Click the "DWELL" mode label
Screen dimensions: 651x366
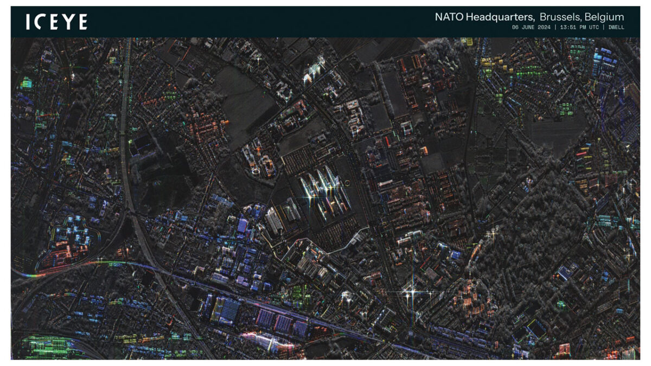tap(615, 27)
